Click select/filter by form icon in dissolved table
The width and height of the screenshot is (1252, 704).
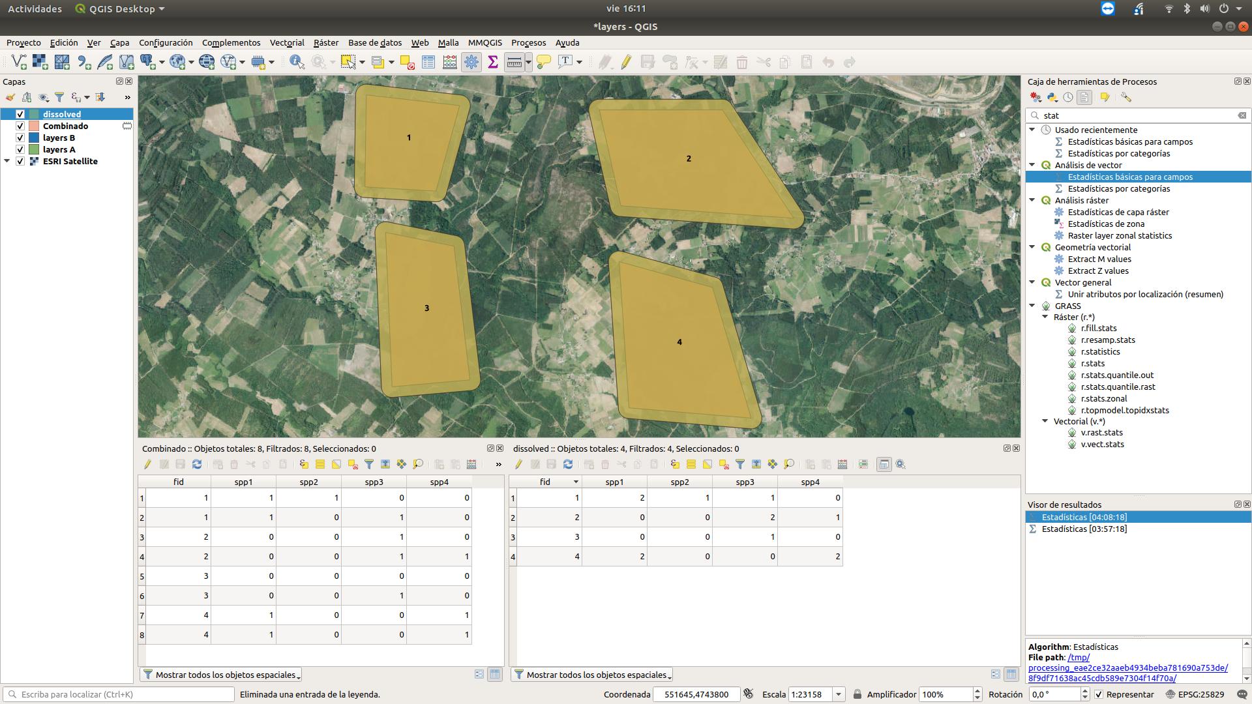click(740, 464)
